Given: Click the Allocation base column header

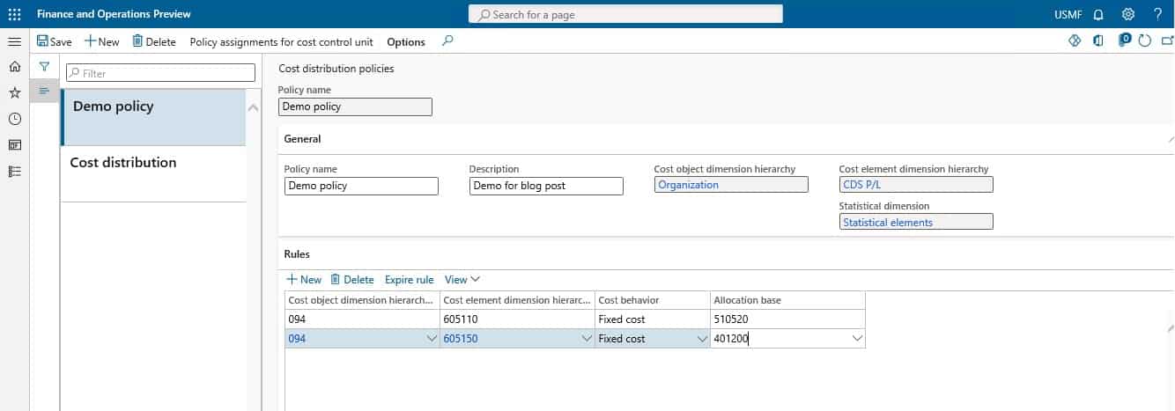Looking at the screenshot, I should click(x=787, y=300).
